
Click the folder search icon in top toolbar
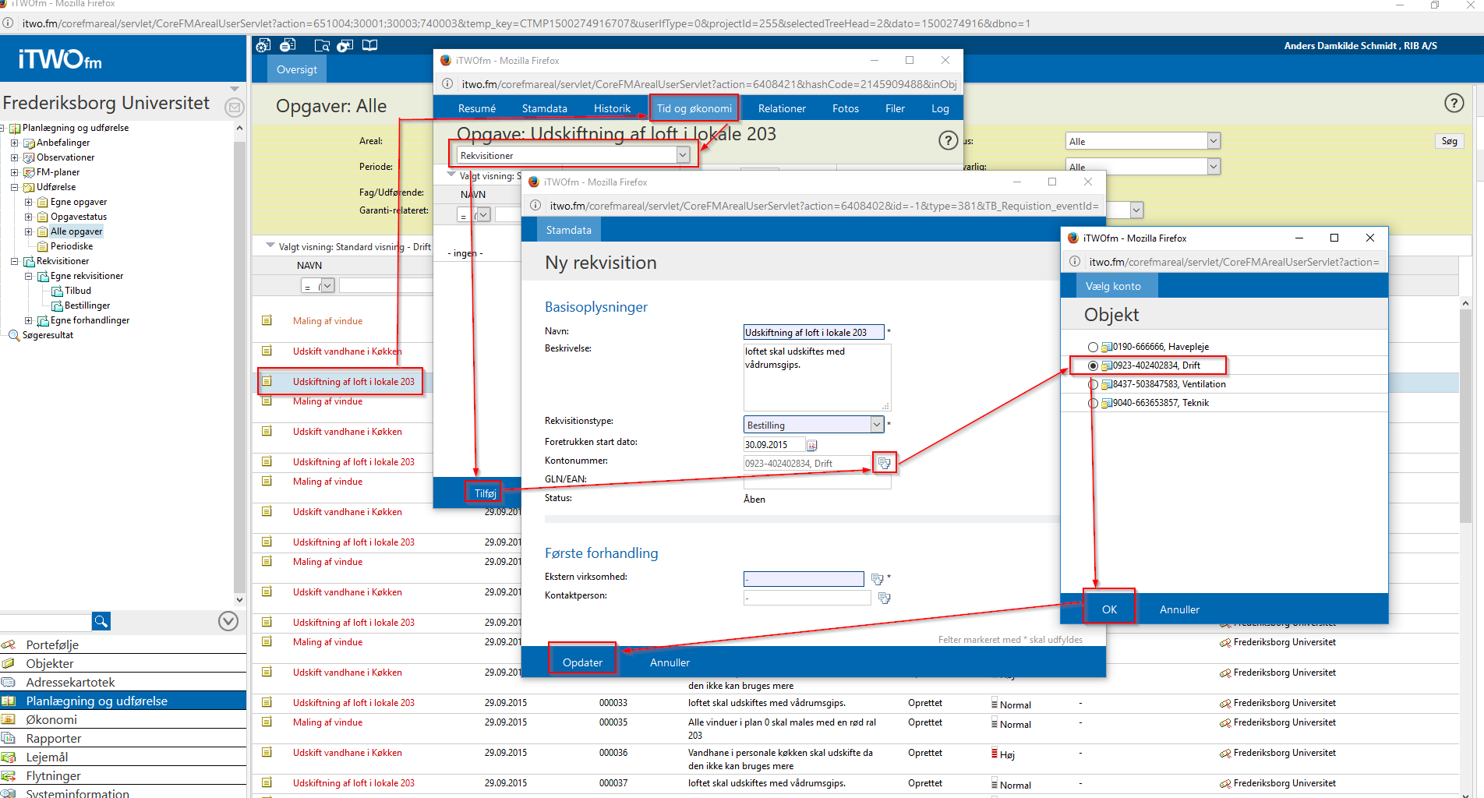(321, 45)
